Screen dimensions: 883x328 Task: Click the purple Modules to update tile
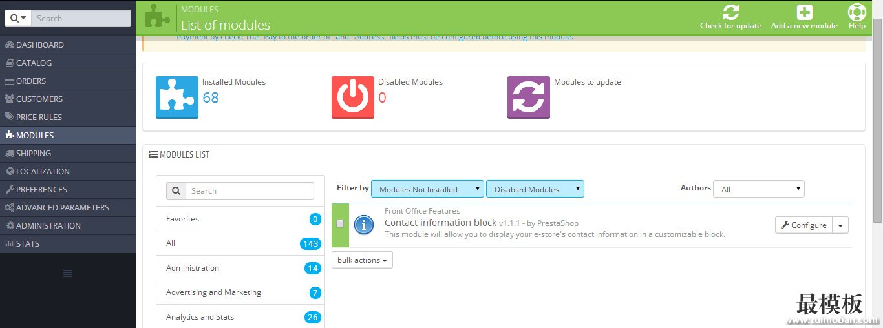529,97
